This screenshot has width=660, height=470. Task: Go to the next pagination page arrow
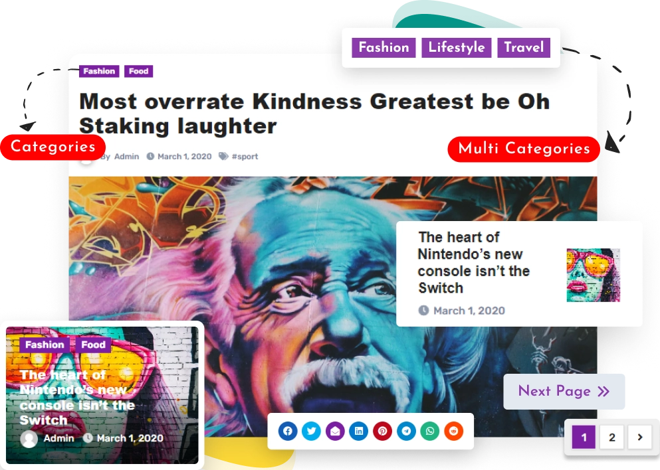tap(640, 437)
